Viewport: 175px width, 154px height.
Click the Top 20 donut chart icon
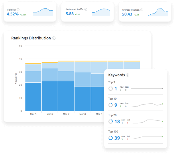pos(111,122)
